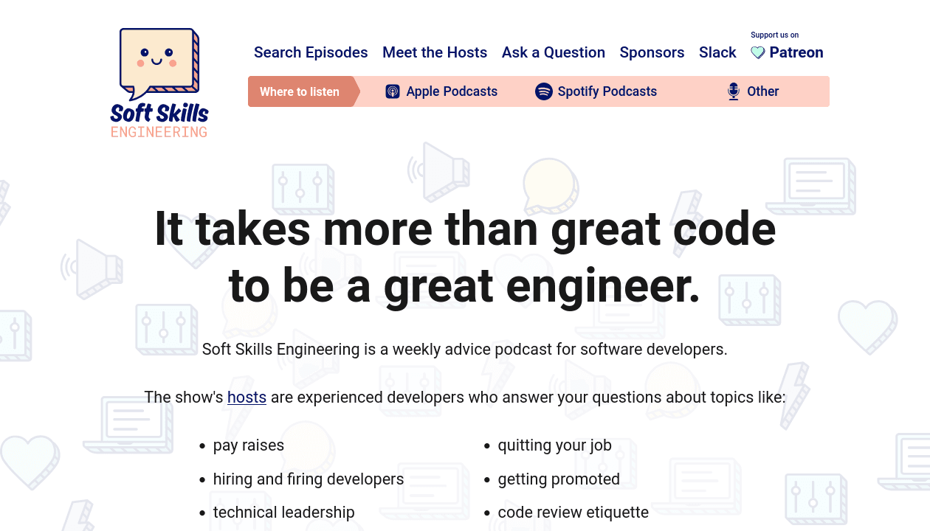Select the Where to listen banner label
The image size is (930, 531).
click(300, 91)
